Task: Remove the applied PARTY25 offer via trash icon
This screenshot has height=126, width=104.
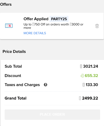Action: (x=97, y=26)
